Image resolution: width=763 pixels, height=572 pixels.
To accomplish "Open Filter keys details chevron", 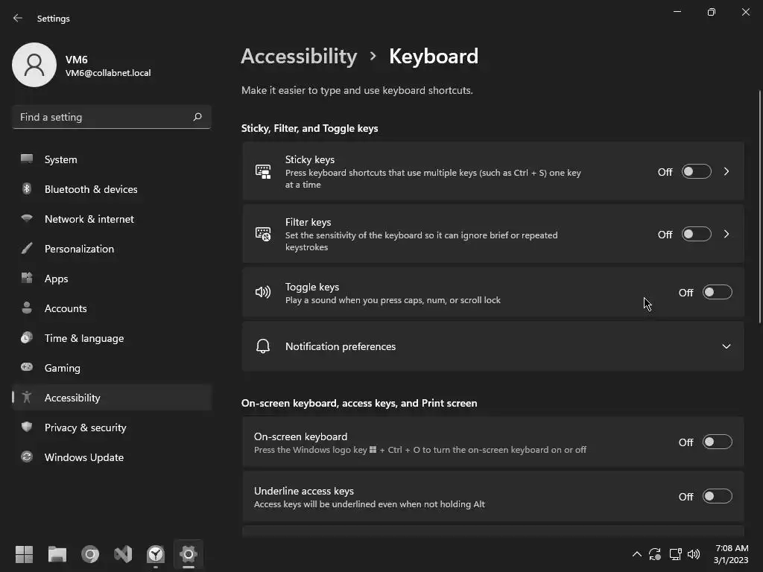I will (x=726, y=234).
